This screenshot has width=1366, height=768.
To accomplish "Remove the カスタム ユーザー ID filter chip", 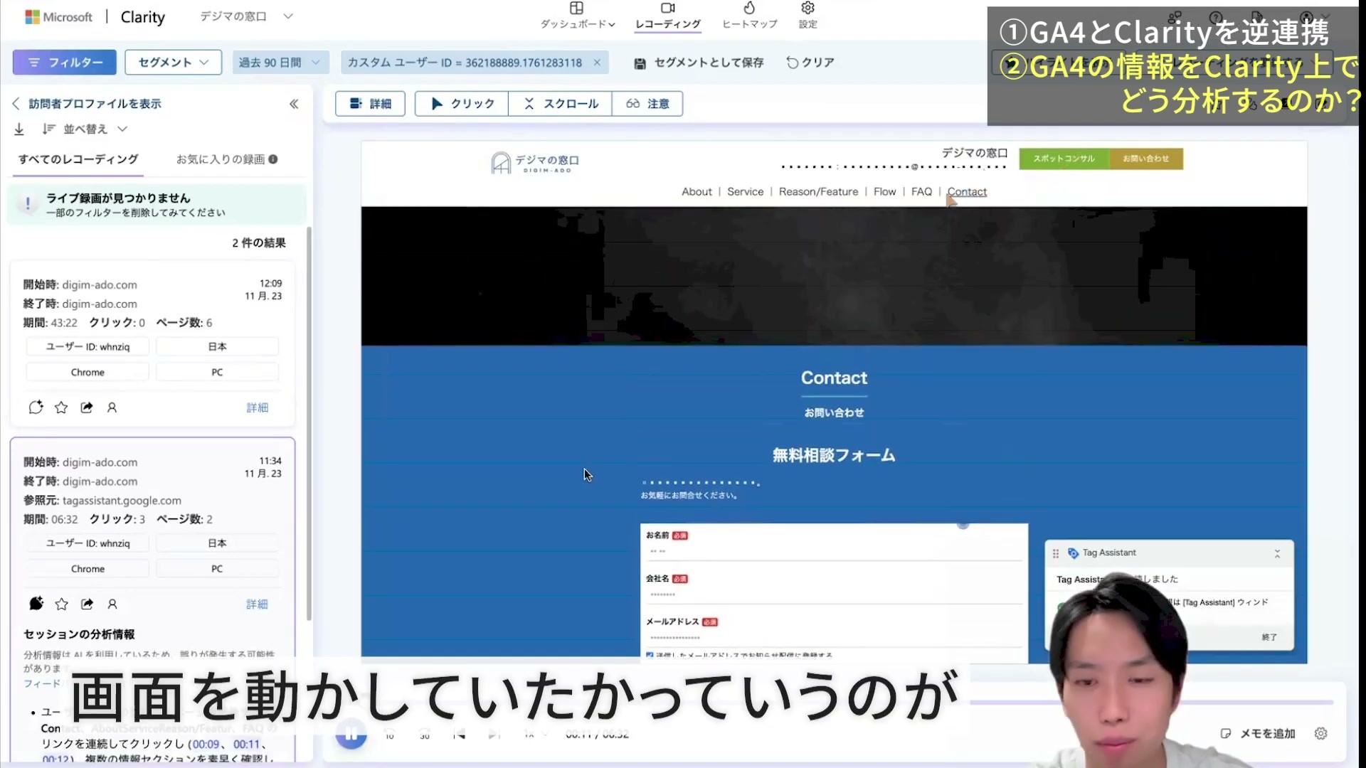I will pos(597,63).
